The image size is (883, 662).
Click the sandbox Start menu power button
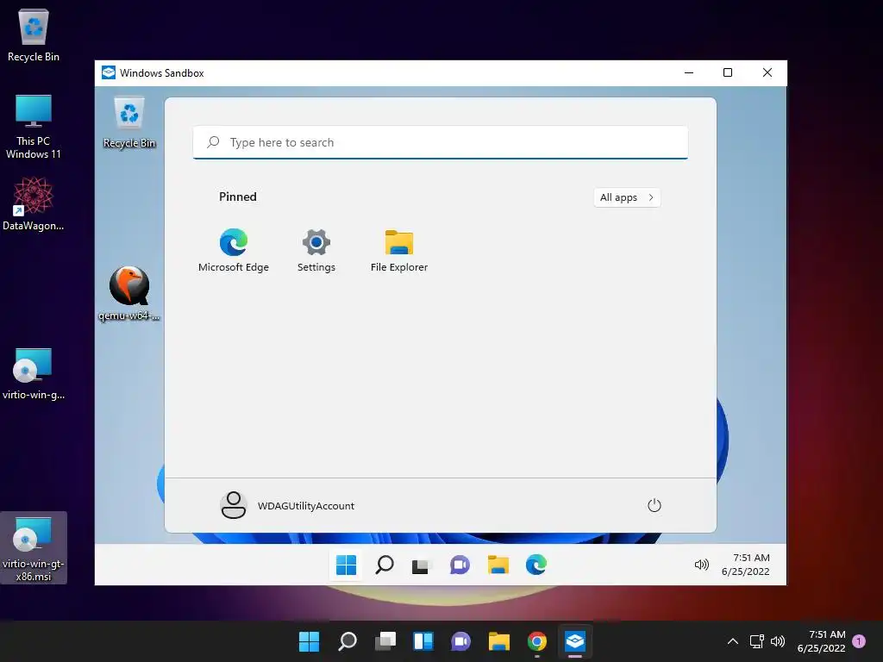pyautogui.click(x=654, y=505)
